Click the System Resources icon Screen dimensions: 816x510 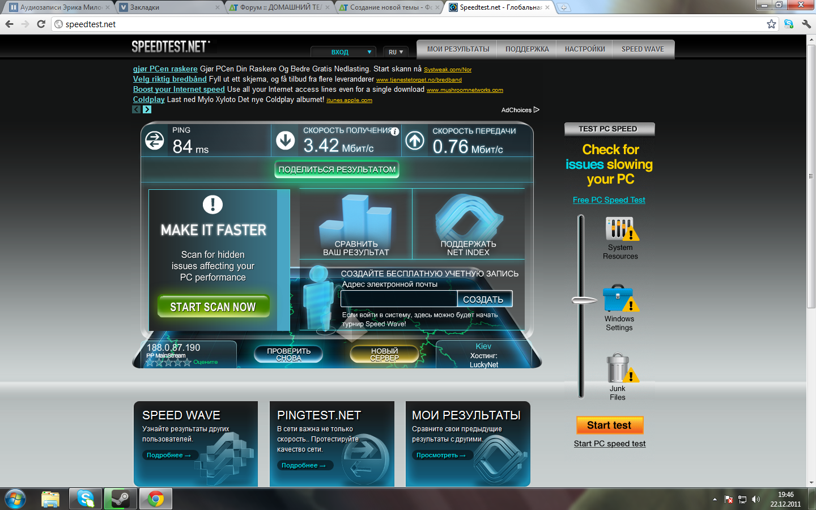point(622,229)
